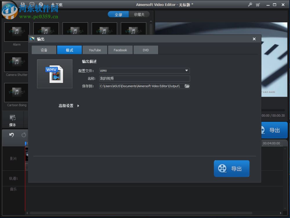Switch to the DVD export tab

(146, 50)
